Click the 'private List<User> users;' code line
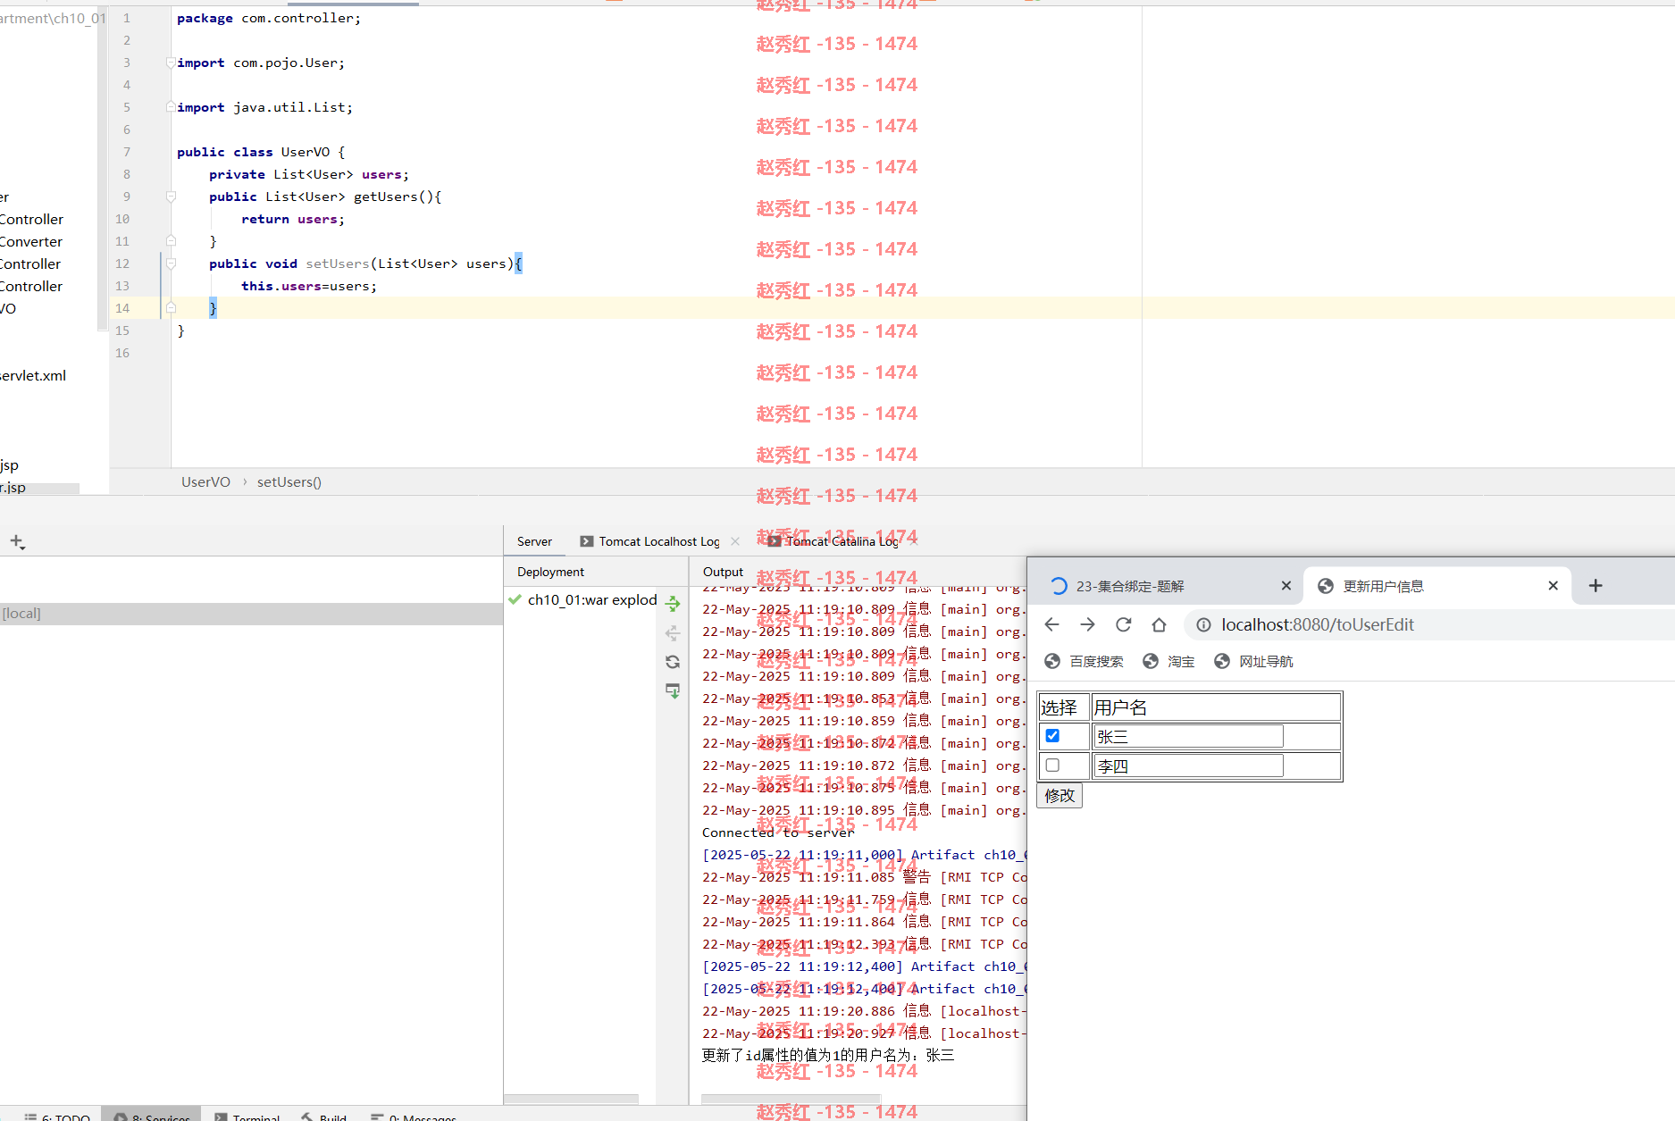Screen dimensions: 1675x1121 [x=309, y=174]
